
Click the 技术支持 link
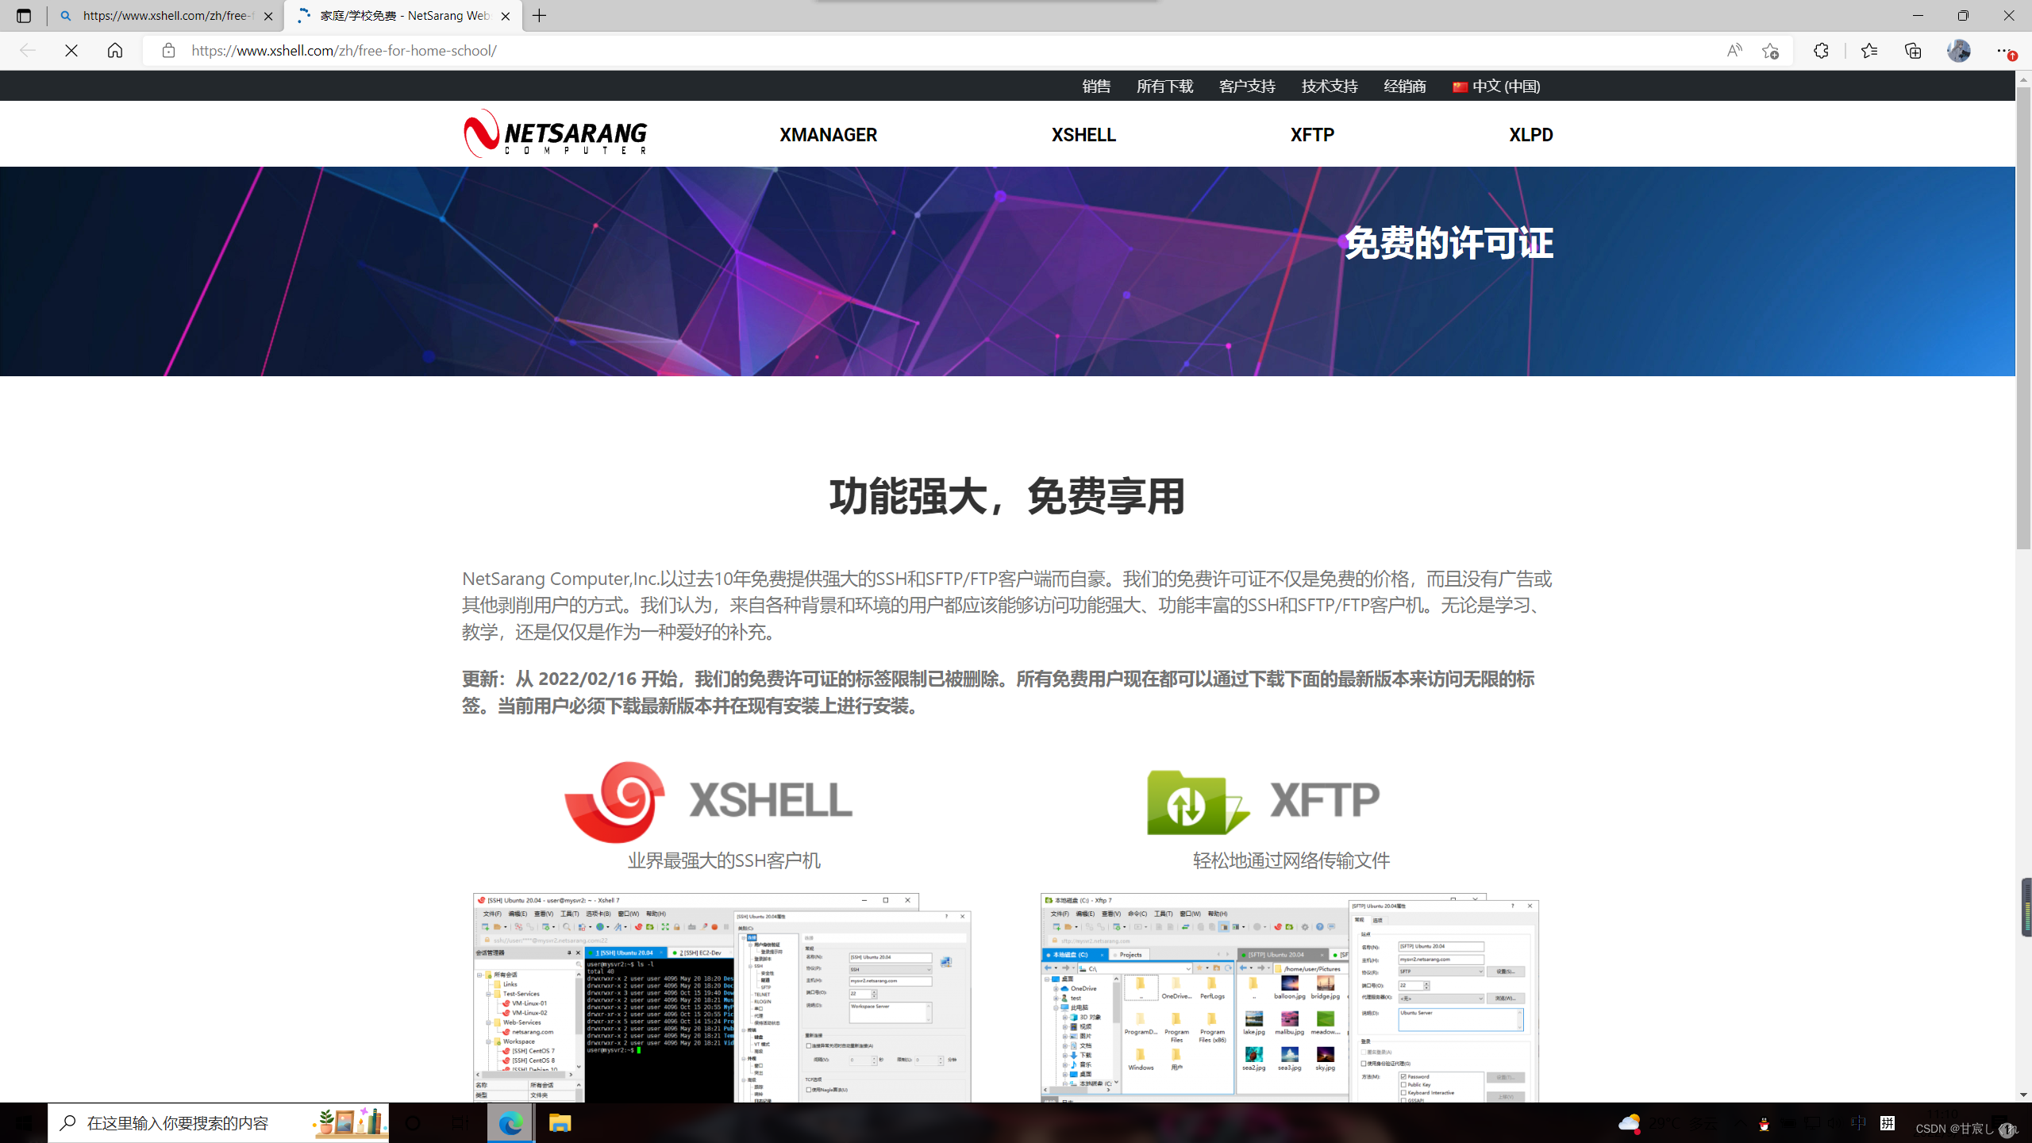click(x=1330, y=87)
